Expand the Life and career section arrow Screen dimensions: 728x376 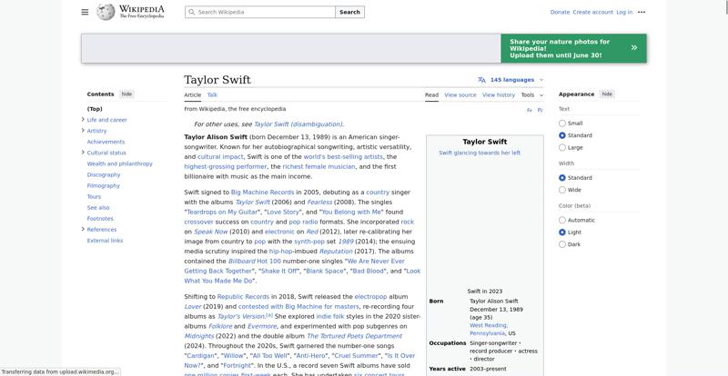point(83,119)
